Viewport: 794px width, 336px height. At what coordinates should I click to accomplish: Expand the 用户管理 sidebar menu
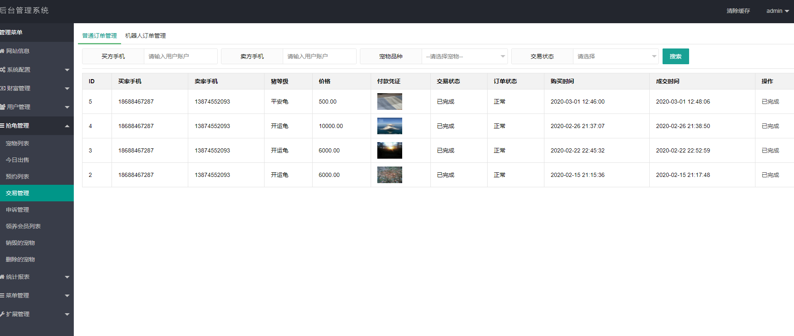coord(35,107)
